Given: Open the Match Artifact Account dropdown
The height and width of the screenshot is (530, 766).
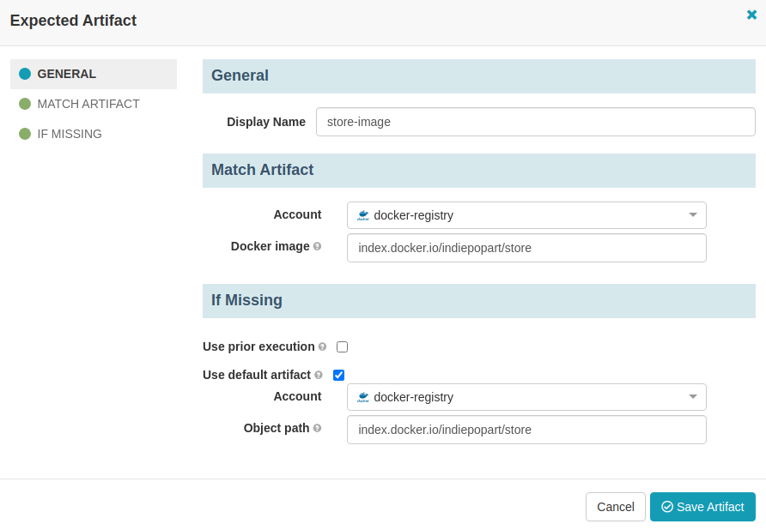Looking at the screenshot, I should (526, 215).
